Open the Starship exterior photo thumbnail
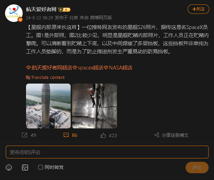214x180 pixels. (48, 106)
